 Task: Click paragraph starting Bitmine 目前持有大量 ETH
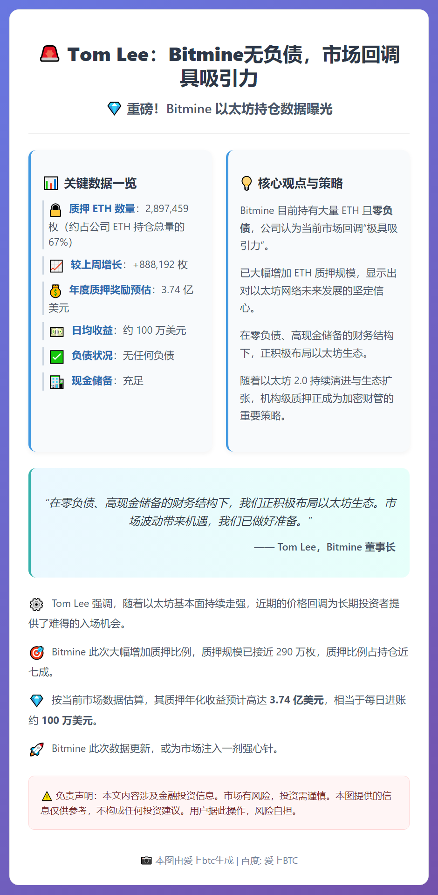(319, 228)
